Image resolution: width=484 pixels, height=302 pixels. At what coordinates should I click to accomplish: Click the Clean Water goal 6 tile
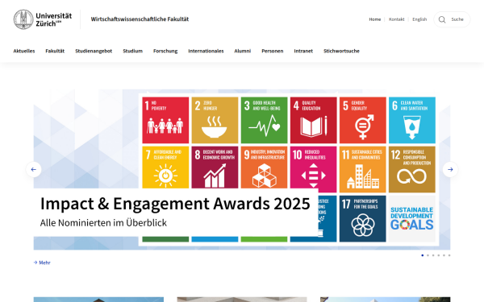tap(412, 120)
